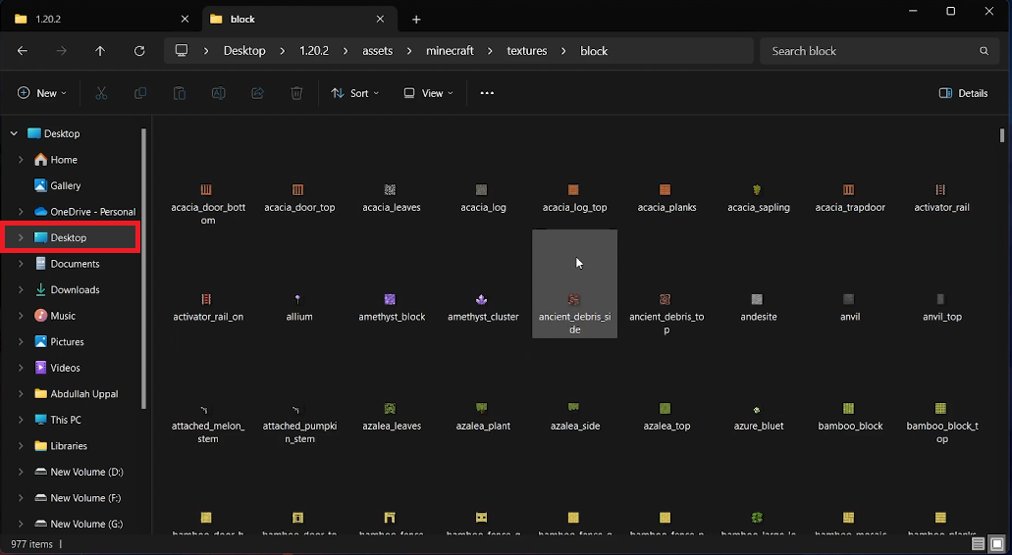Click the Delete trash icon

pyautogui.click(x=296, y=93)
